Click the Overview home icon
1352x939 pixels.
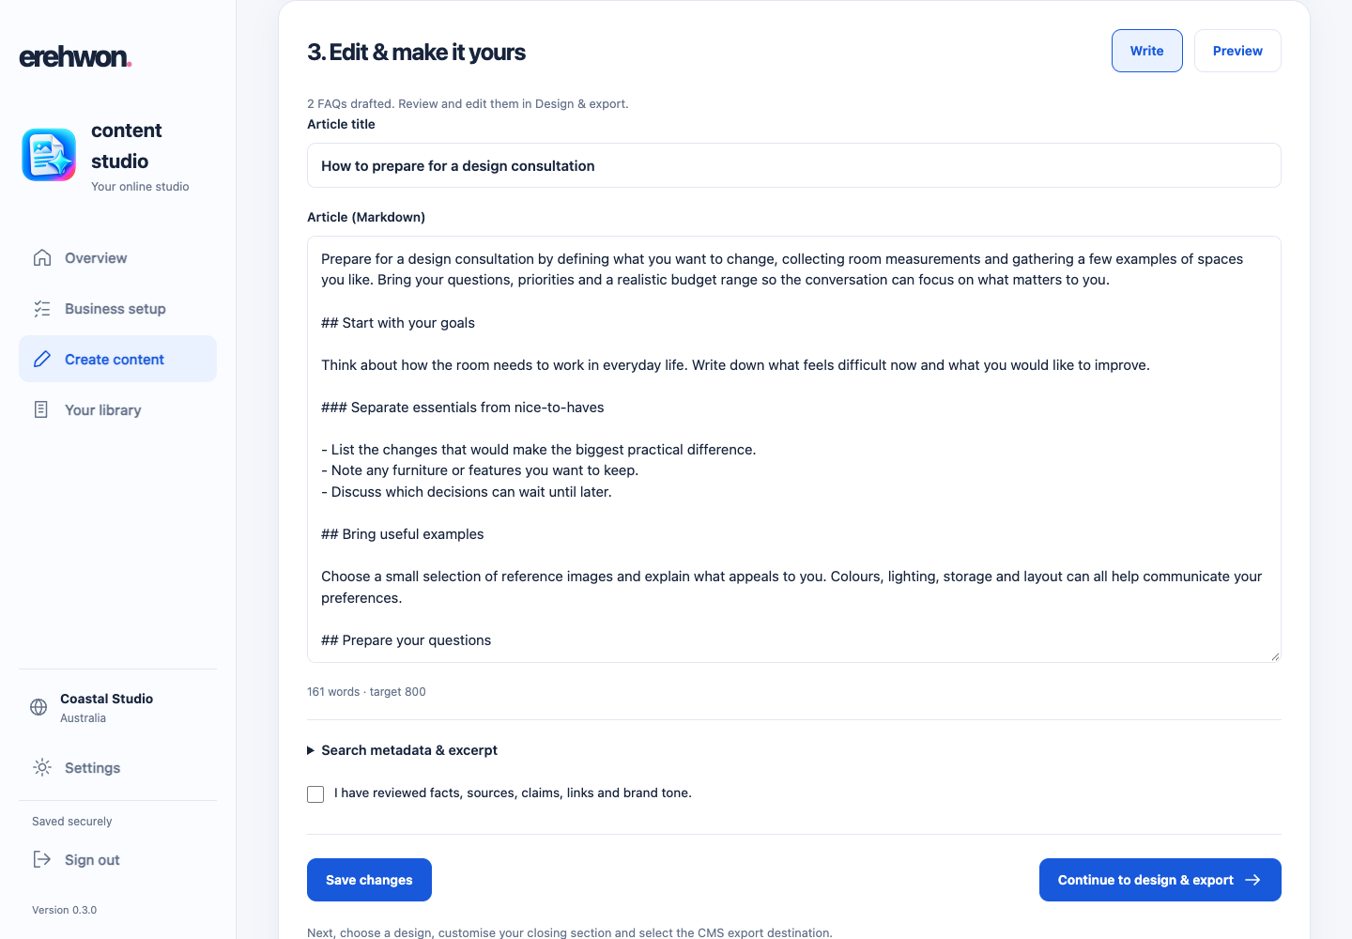pos(42,258)
